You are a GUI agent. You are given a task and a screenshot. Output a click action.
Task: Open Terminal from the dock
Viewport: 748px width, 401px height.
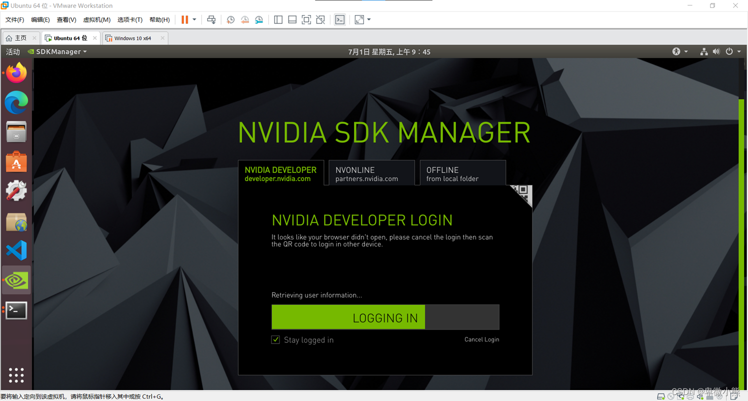pos(16,310)
